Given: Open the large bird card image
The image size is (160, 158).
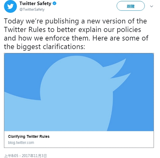Looking at the screenshot, I should (79, 92).
